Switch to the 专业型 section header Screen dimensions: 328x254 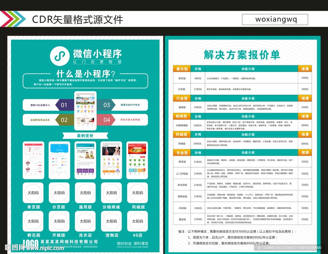click(x=182, y=153)
